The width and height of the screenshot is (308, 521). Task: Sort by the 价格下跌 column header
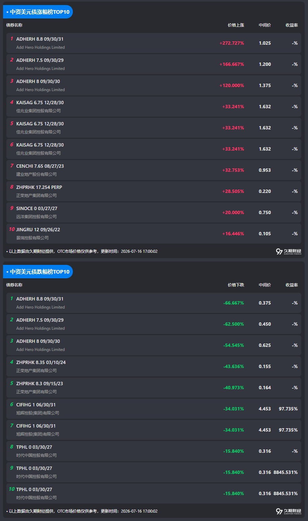point(236,285)
